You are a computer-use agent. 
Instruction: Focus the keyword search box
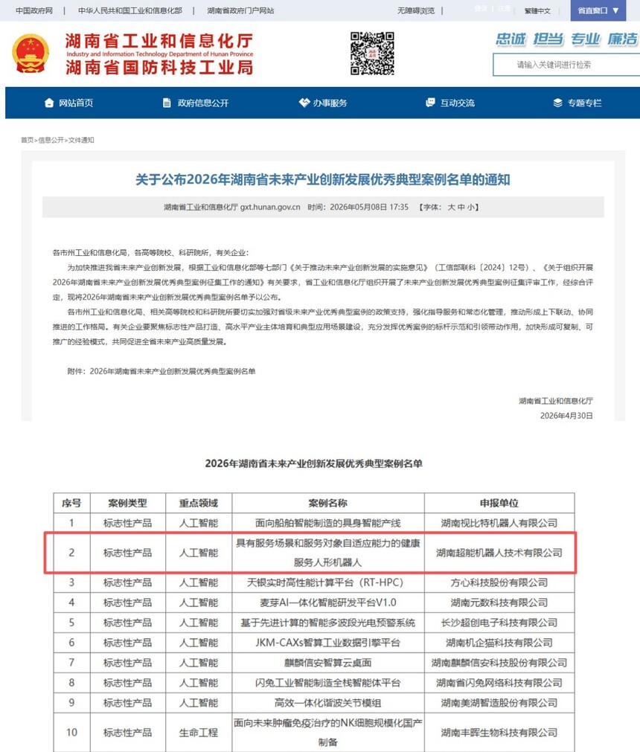point(566,65)
